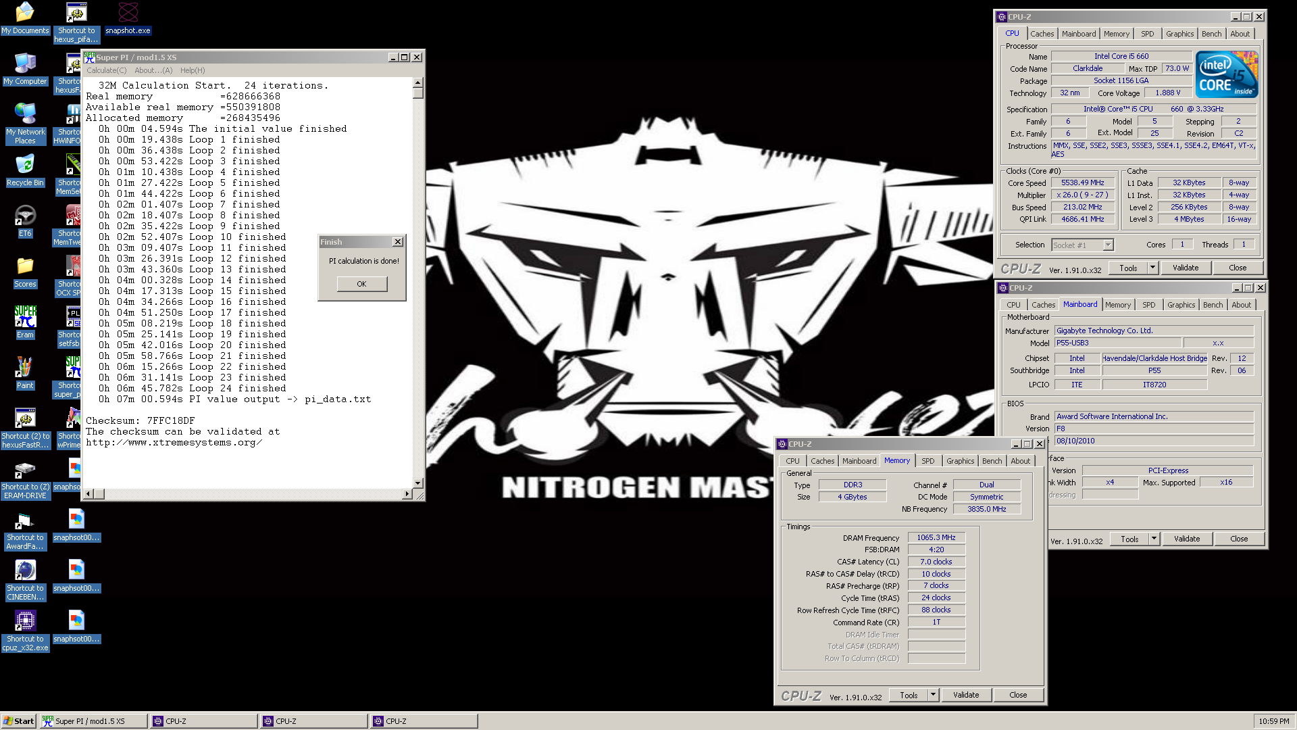Open the Windows Start menu
This screenshot has height=730, width=1297.
coord(19,721)
